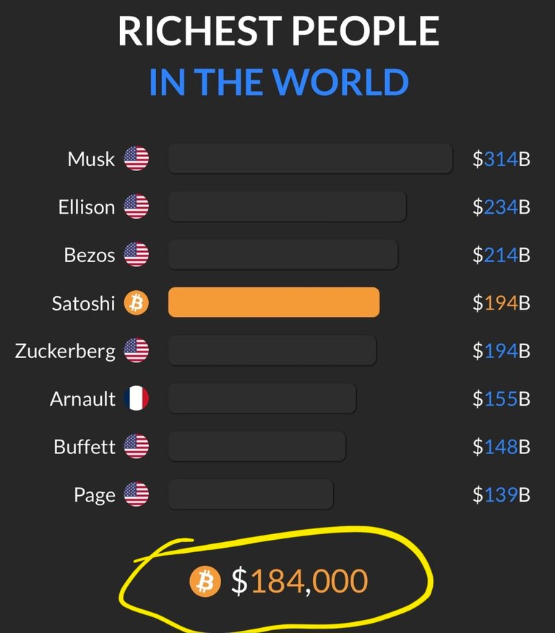Select the US flag beside Bezos
The height and width of the screenshot is (633, 555).
[x=137, y=254]
